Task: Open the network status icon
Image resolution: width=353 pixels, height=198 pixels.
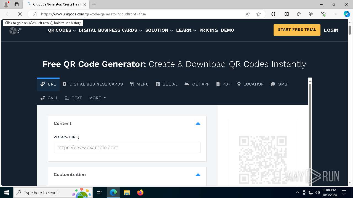Action: (311, 193)
